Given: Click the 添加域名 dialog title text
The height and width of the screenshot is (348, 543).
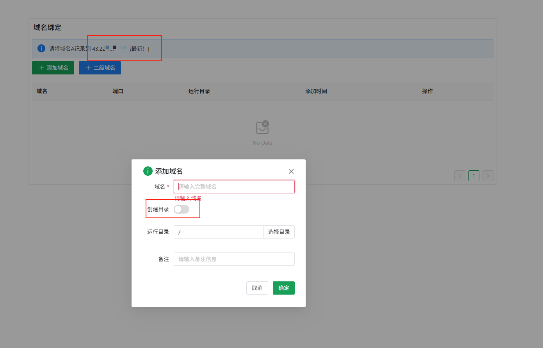Looking at the screenshot, I should tap(169, 171).
